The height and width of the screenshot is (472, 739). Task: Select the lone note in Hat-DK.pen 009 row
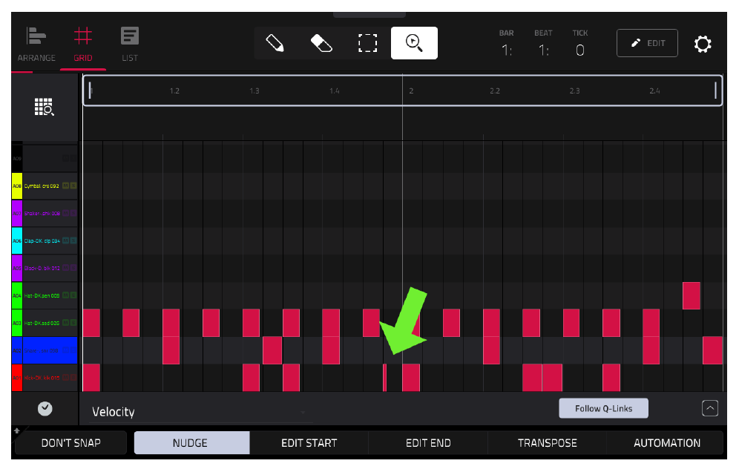coord(692,295)
